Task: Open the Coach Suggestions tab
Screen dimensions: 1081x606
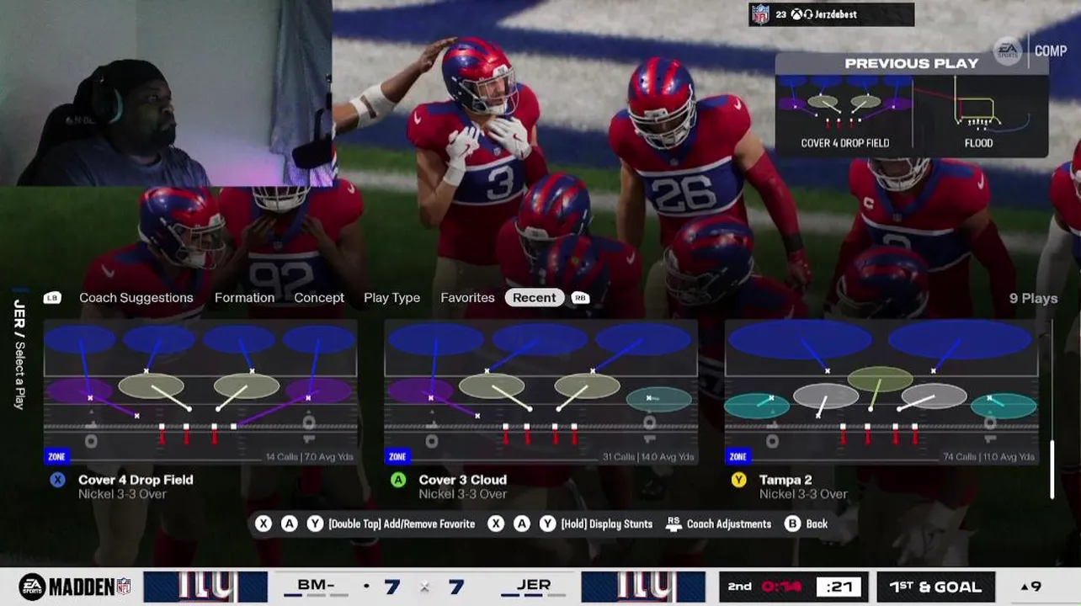Action: click(136, 298)
